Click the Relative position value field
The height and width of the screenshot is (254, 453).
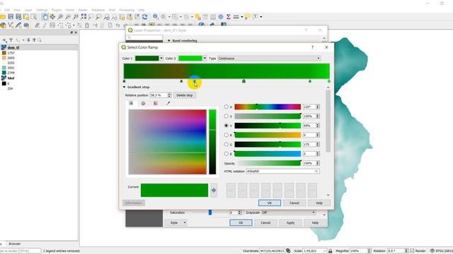(159, 95)
